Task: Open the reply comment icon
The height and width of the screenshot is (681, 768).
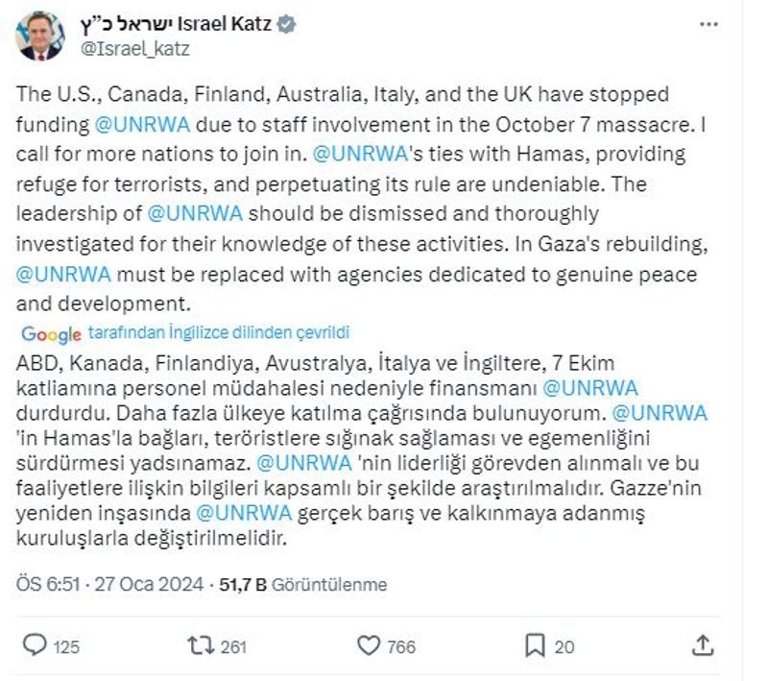Action: [x=35, y=645]
